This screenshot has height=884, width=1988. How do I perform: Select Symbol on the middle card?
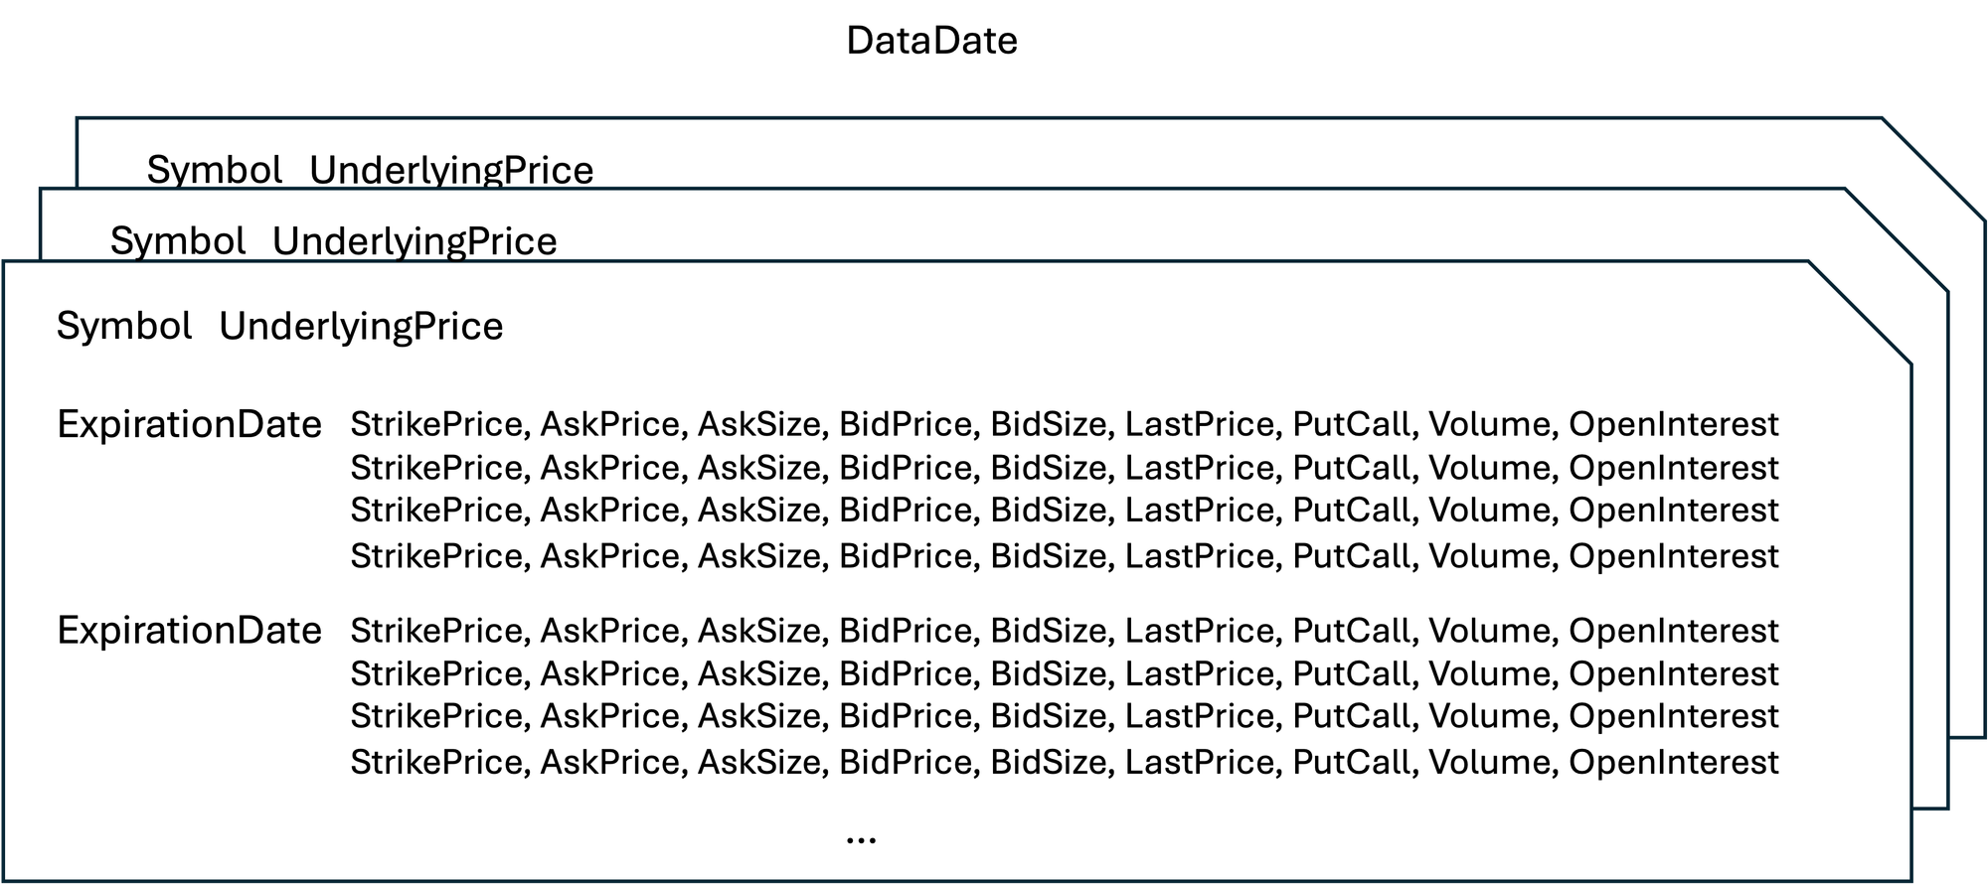click(x=178, y=241)
